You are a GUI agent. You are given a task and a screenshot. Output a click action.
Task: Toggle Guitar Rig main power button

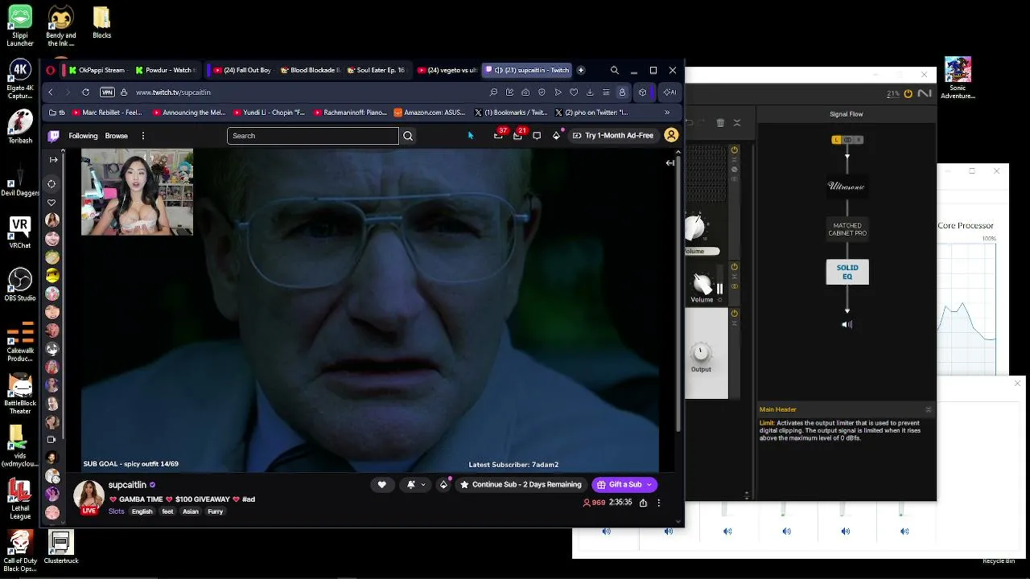(x=908, y=93)
